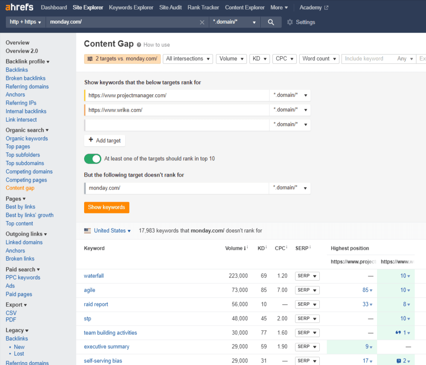The width and height of the screenshot is (426, 365).
Task: Click the featured snippet icon for team building activities
Action: pos(398,332)
